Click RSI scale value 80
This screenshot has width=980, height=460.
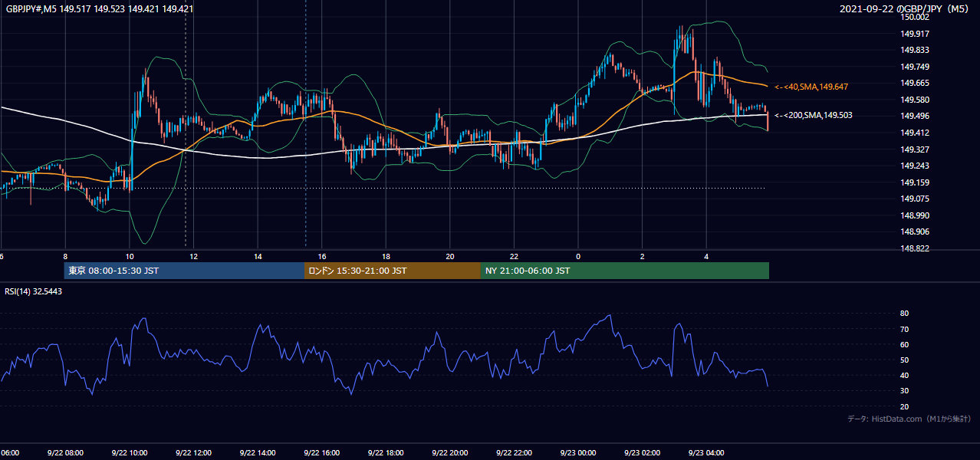(904, 314)
